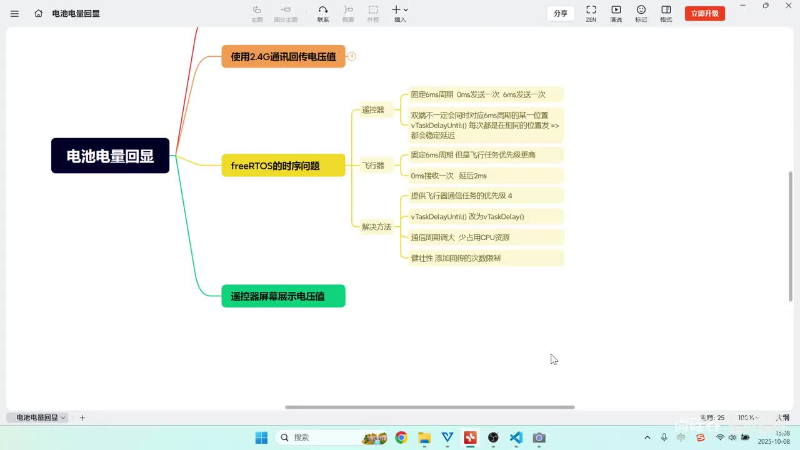Open the blue V app on taskbar

tap(447, 437)
